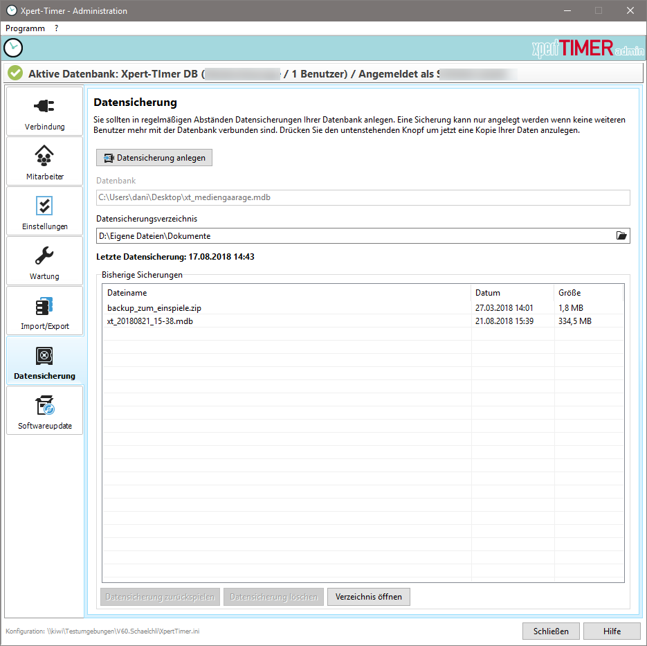Select the Mitarbeiter sidebar icon
The width and height of the screenshot is (647, 646).
(x=44, y=156)
